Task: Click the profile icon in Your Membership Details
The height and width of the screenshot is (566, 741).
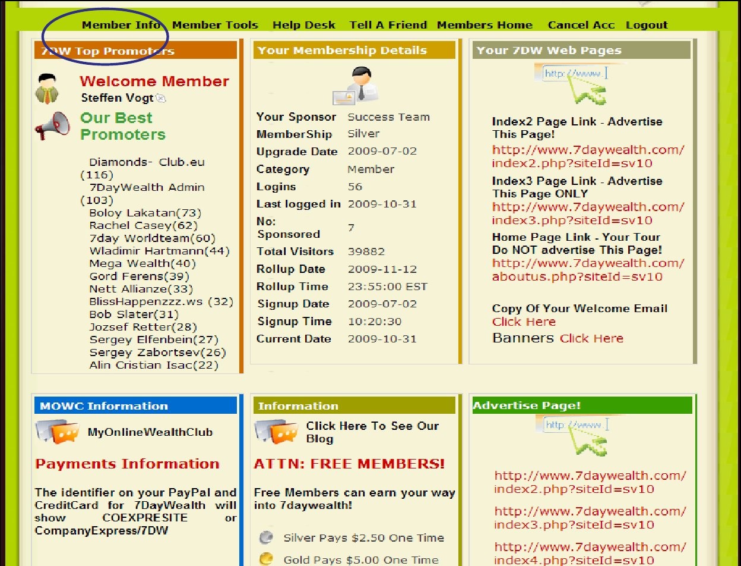Action: (356, 86)
